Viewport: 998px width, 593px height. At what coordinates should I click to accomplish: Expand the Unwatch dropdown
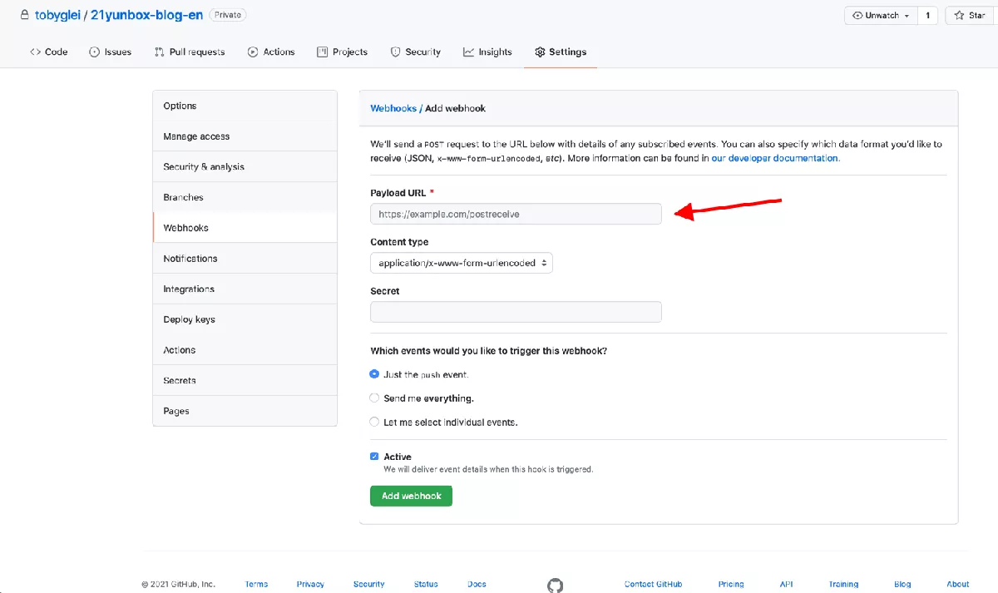point(882,15)
